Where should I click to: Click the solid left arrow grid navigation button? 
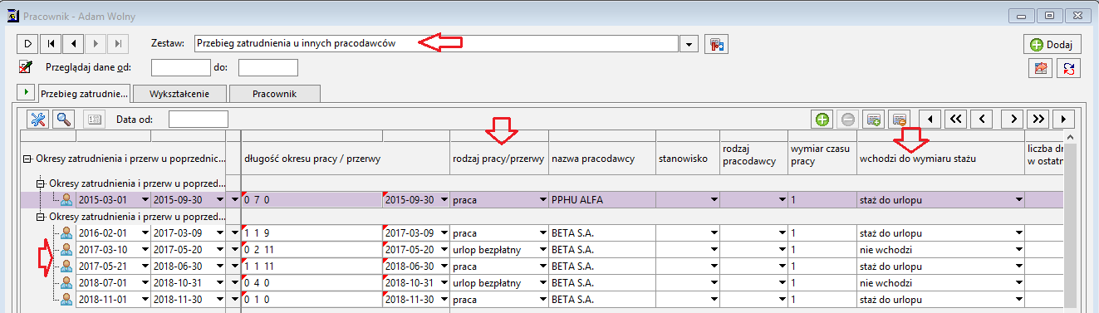pos(930,120)
